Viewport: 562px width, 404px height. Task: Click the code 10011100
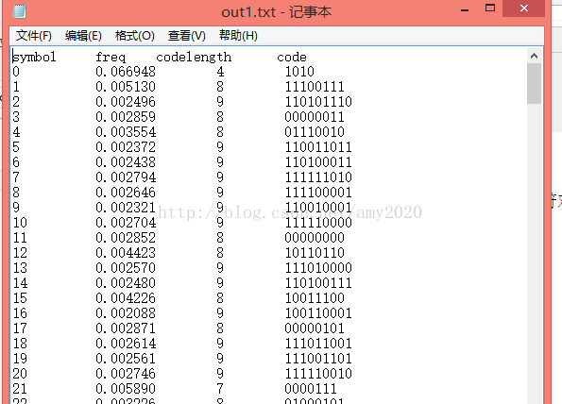coord(315,298)
